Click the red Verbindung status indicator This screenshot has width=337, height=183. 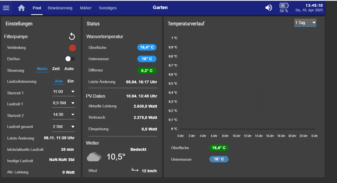tap(72, 48)
